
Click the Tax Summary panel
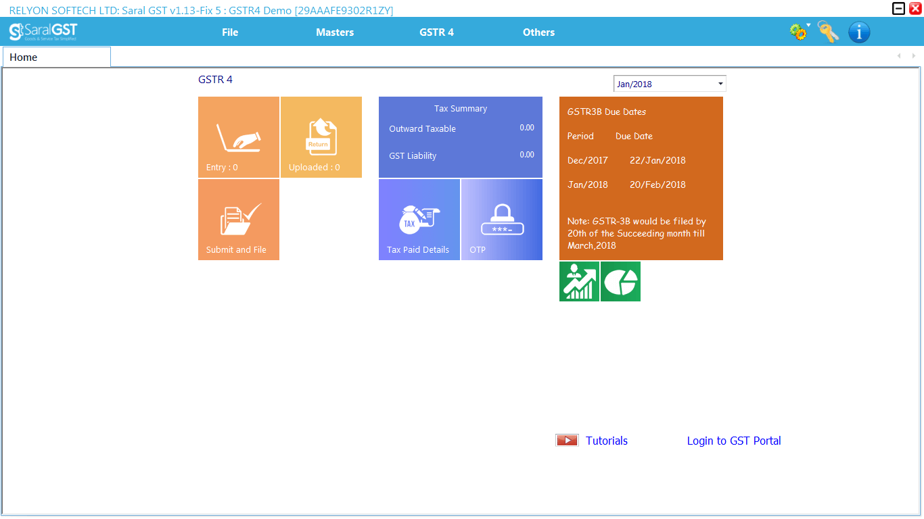point(461,137)
